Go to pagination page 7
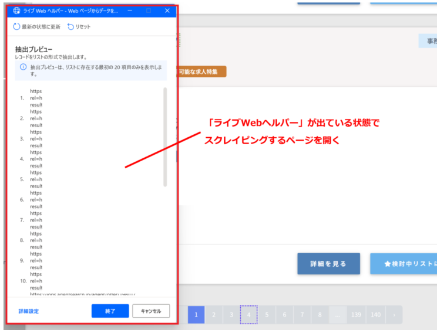Image resolution: width=437 pixels, height=330 pixels. point(302,315)
